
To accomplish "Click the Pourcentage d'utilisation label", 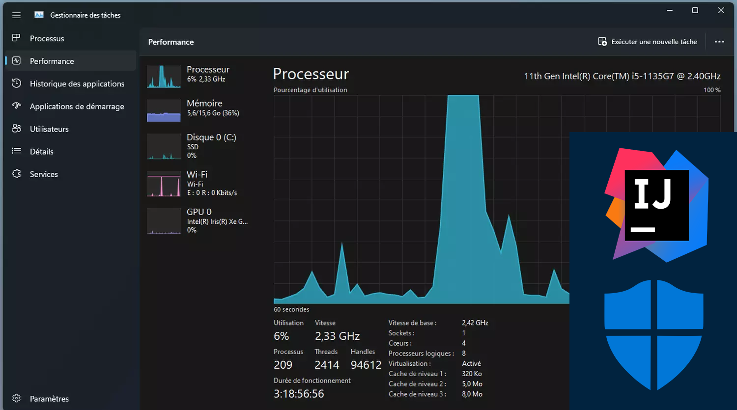I will (x=311, y=90).
